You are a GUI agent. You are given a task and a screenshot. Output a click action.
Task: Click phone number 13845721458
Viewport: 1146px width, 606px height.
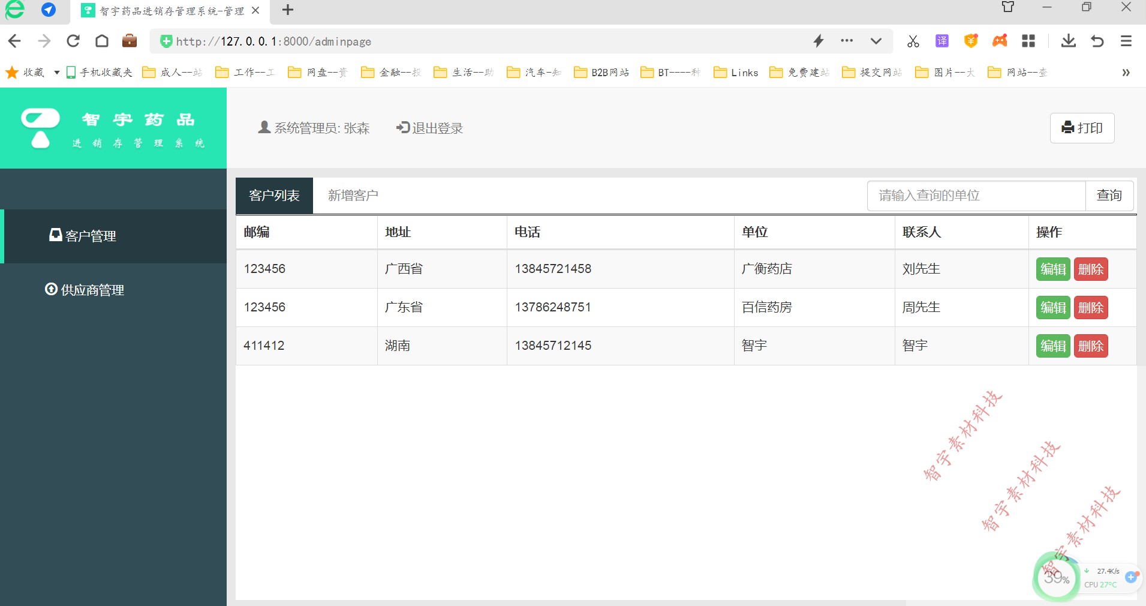click(553, 269)
